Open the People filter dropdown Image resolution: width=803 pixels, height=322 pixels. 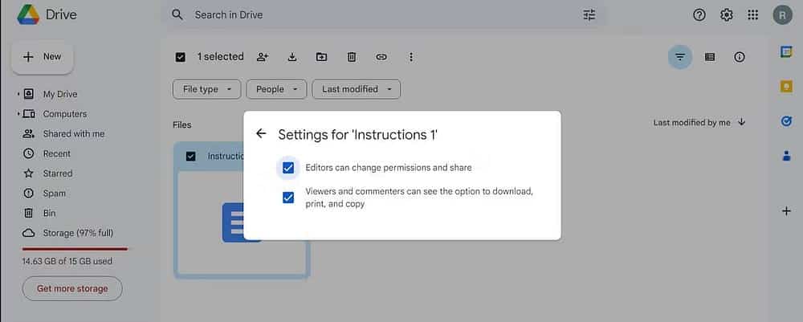click(x=276, y=89)
